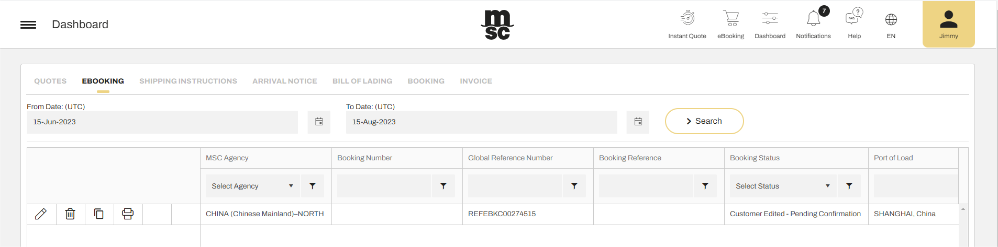This screenshot has height=247, width=998.
Task: Delete the booking using trash icon
Action: point(70,214)
